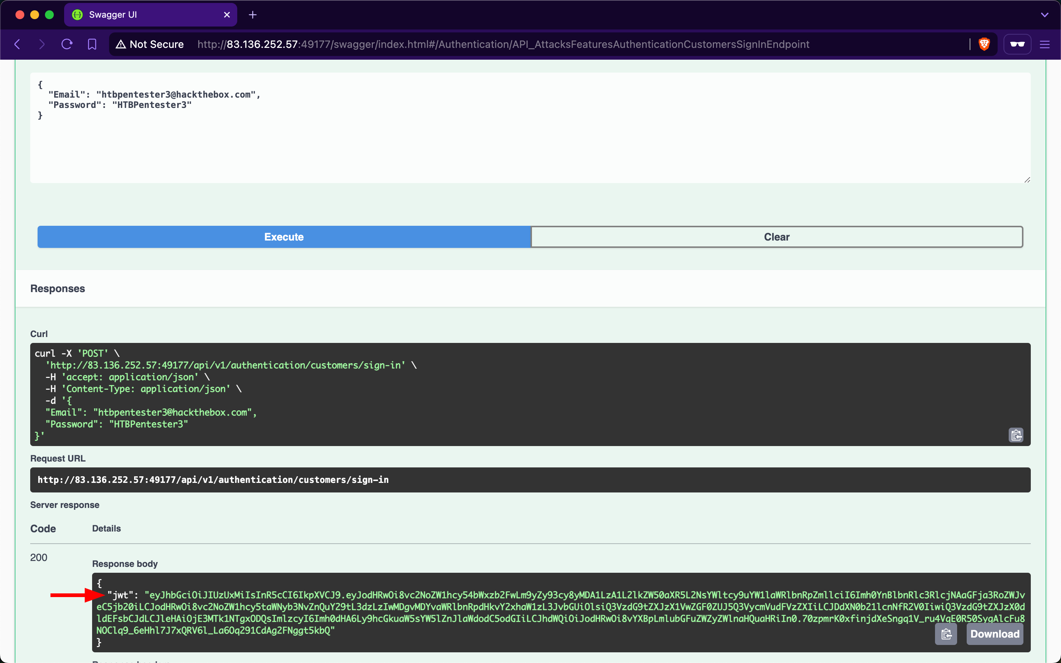Viewport: 1061px width, 663px height.
Task: Download the response body
Action: (x=995, y=634)
